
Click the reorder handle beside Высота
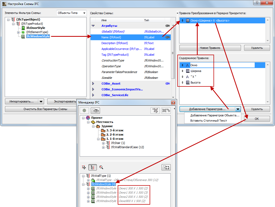(182, 82)
